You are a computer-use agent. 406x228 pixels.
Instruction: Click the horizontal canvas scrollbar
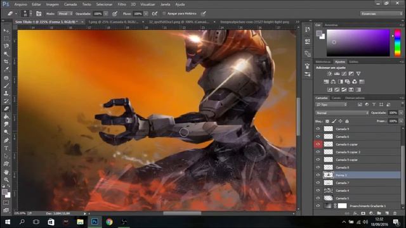182,213
